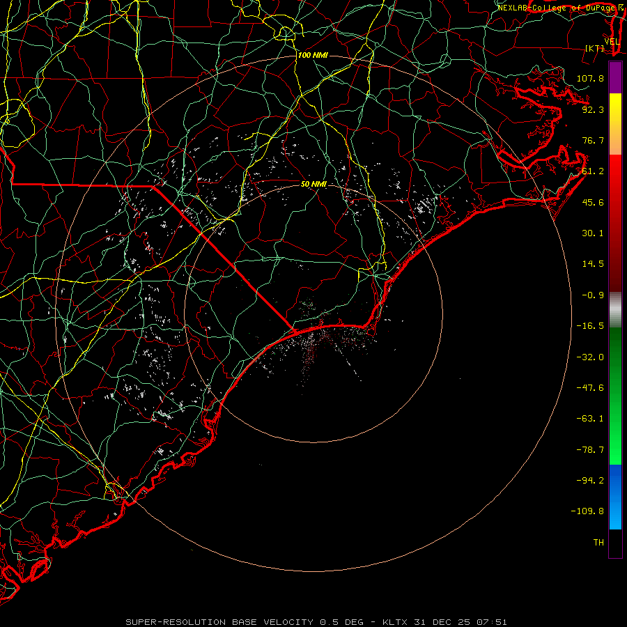Screen dimensions: 627x627
Task: Click the -109.8 legend value
Action: pyautogui.click(x=587, y=511)
